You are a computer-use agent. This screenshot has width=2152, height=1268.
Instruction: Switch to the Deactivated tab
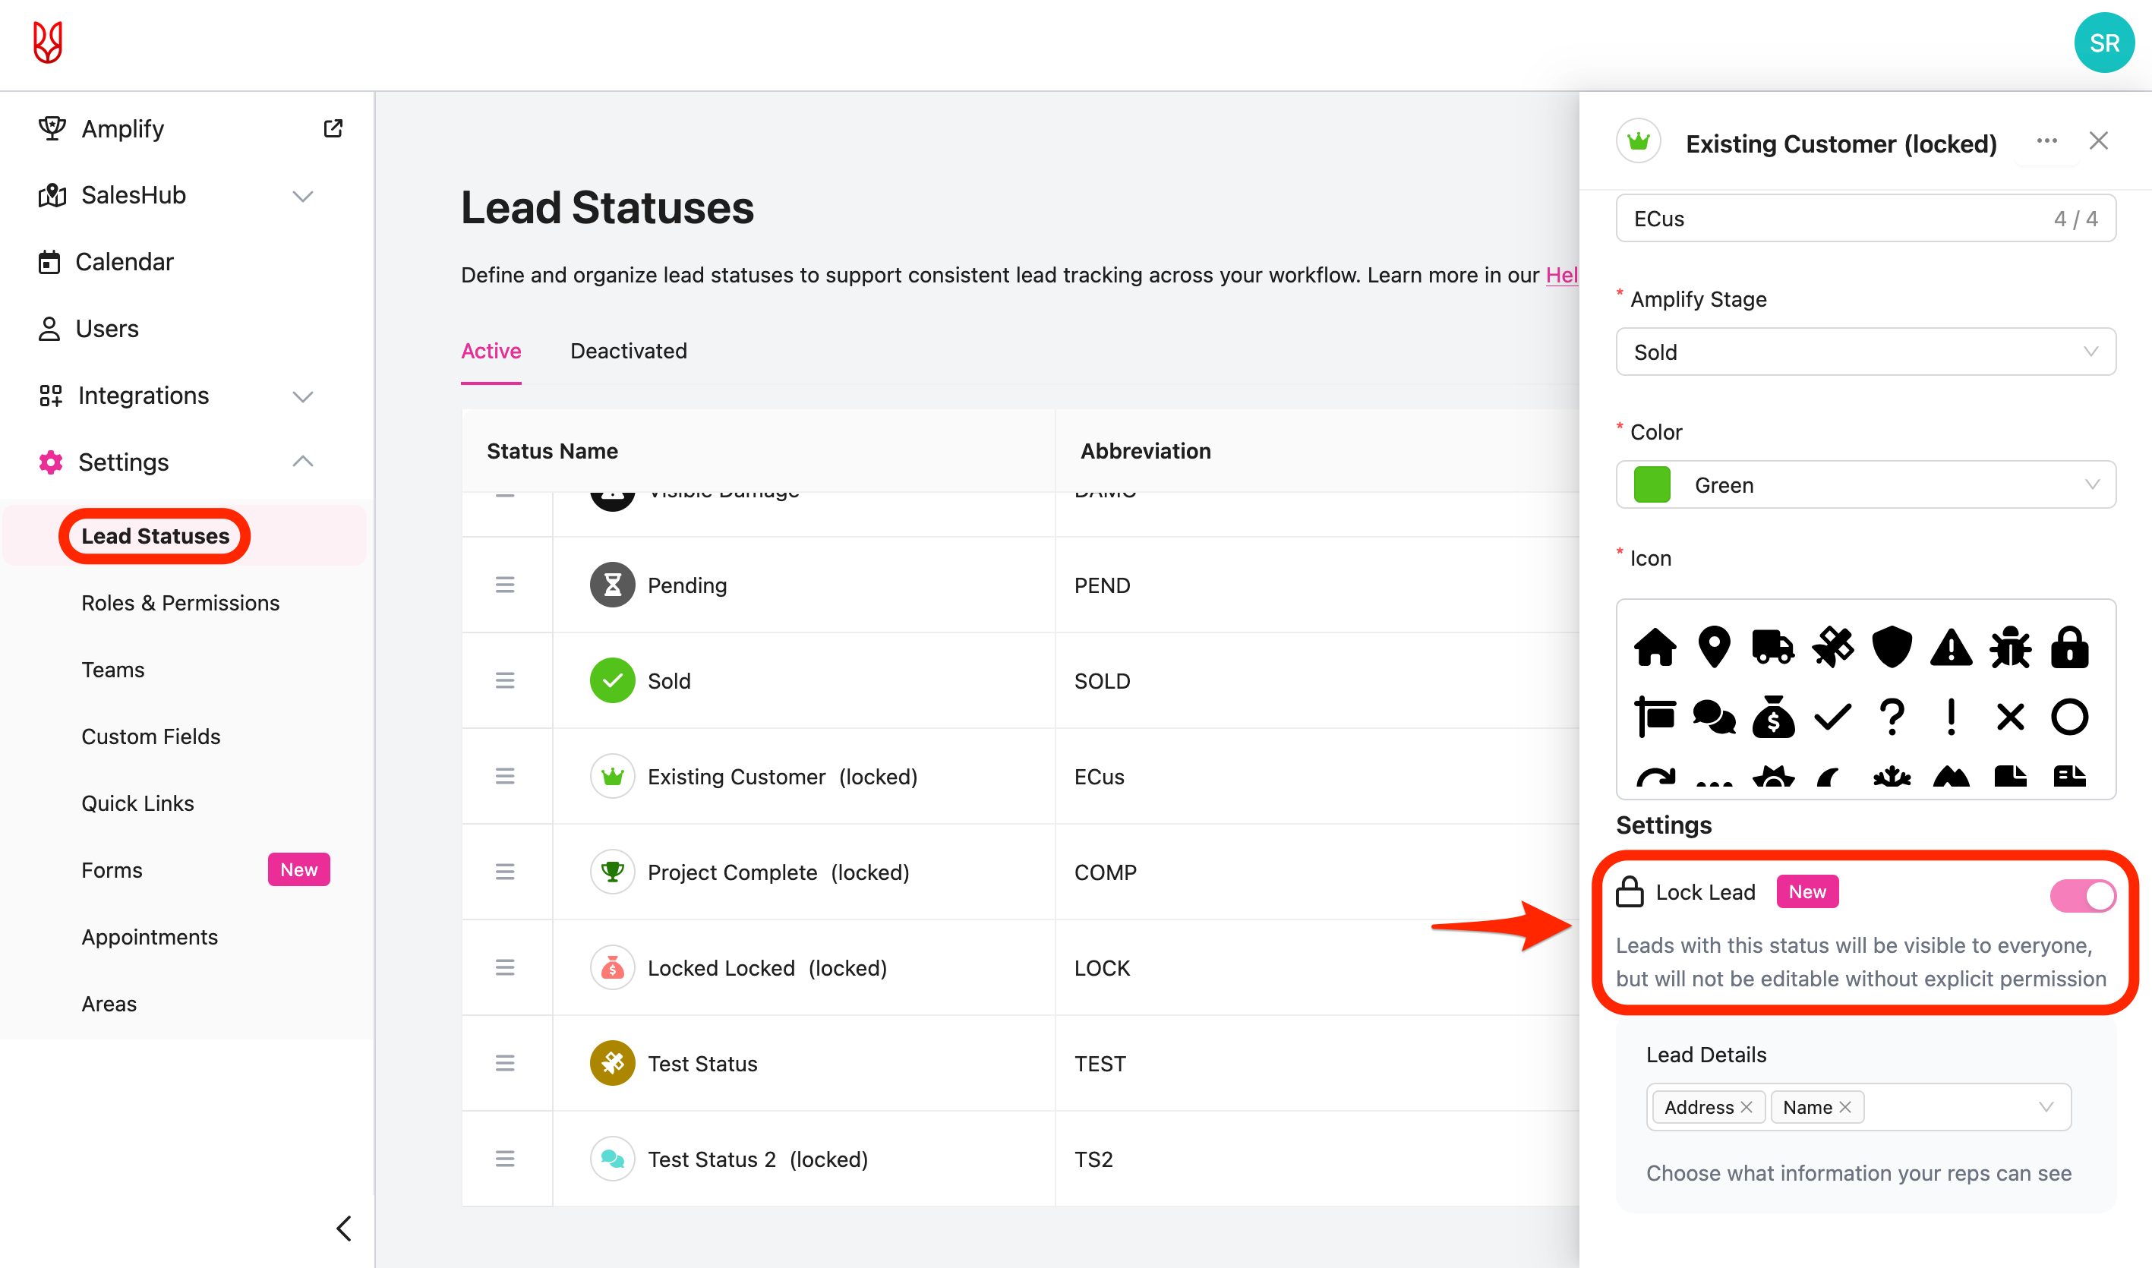pos(628,352)
